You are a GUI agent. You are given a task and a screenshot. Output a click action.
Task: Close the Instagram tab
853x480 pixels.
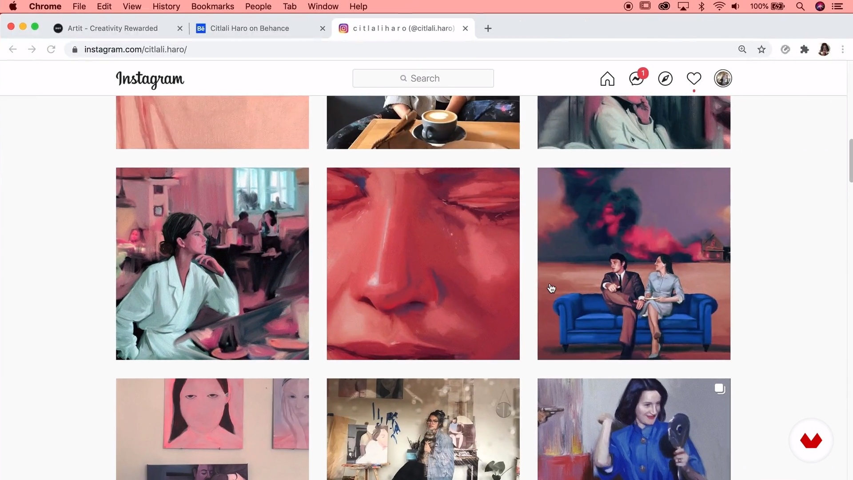click(465, 28)
